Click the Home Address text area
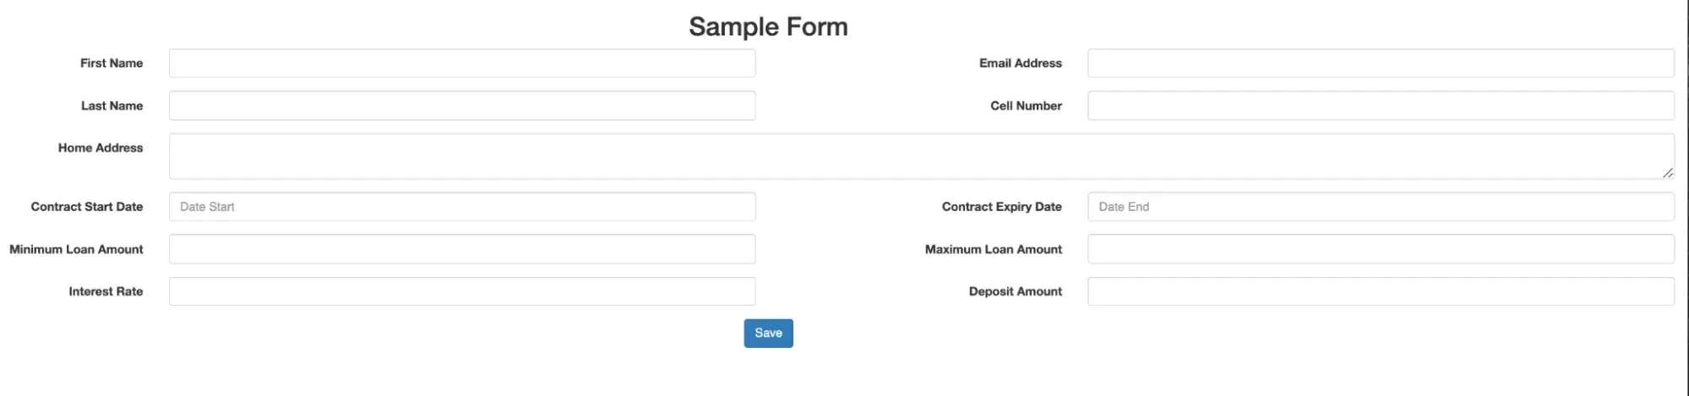This screenshot has width=1689, height=396. point(921,156)
